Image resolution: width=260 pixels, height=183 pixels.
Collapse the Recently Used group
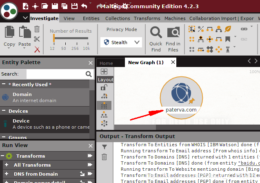click(x=4, y=84)
